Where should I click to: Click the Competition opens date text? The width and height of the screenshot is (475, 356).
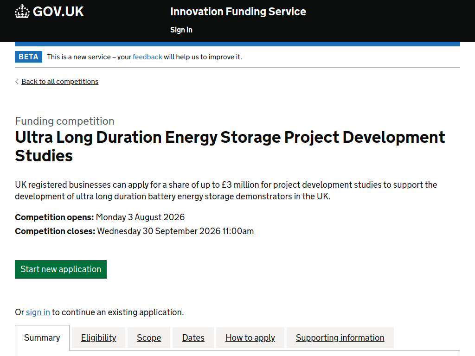point(140,217)
